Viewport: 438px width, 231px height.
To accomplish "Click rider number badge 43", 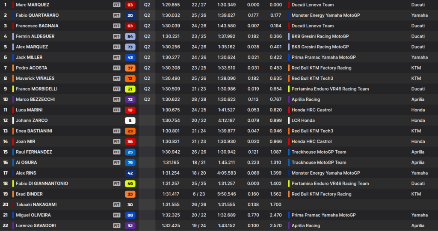I will click(x=130, y=58).
